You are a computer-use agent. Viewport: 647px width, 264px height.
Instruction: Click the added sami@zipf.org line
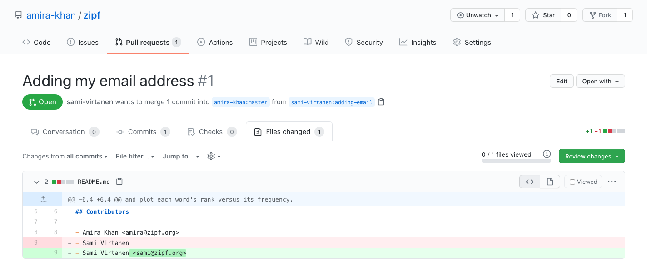coord(323,253)
